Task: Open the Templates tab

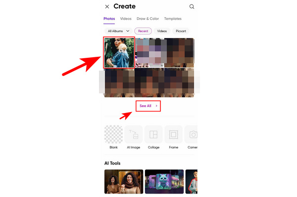Action: coord(173,19)
